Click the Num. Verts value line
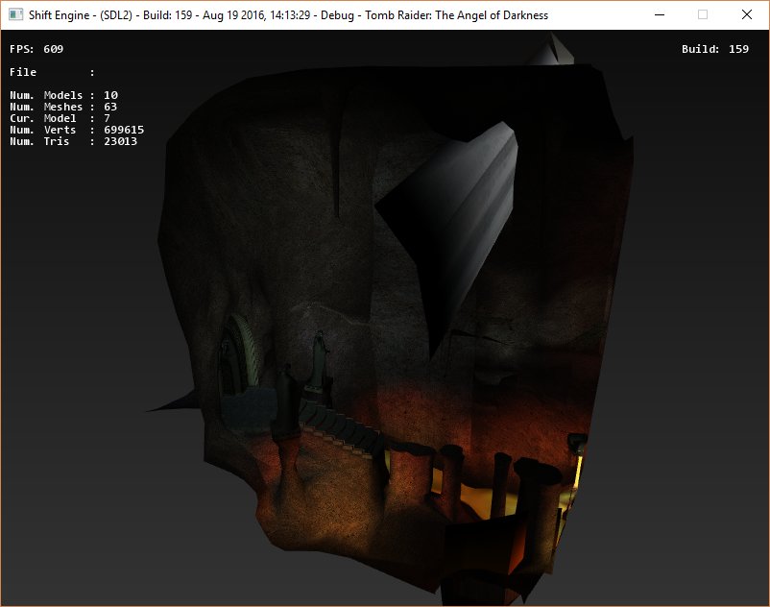Image resolution: width=770 pixels, height=607 pixels. tap(77, 130)
